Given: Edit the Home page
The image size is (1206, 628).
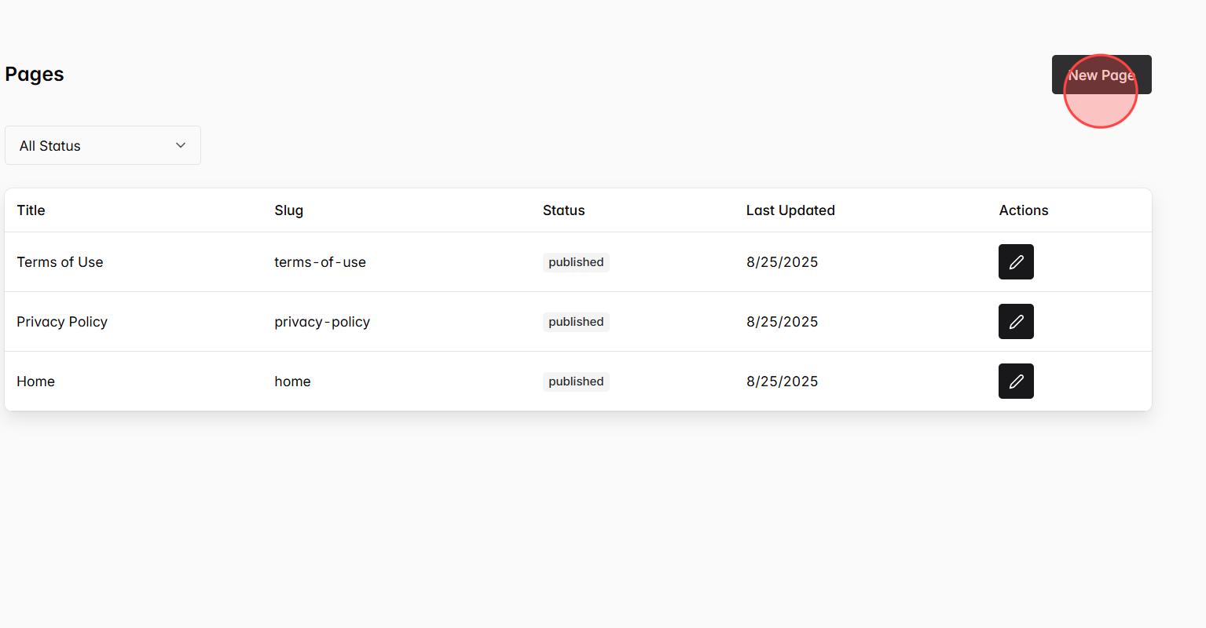Looking at the screenshot, I should (1016, 381).
